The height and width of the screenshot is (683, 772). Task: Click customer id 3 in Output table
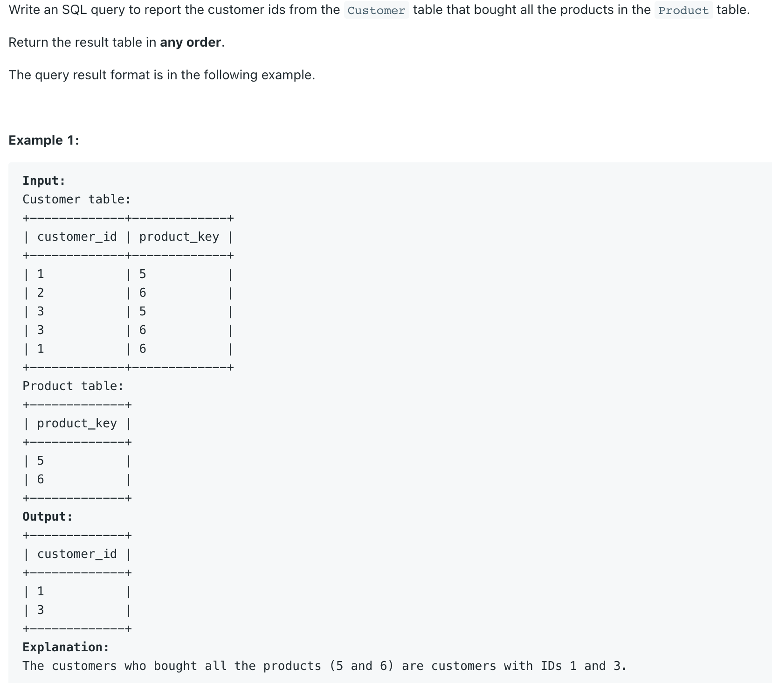[41, 610]
